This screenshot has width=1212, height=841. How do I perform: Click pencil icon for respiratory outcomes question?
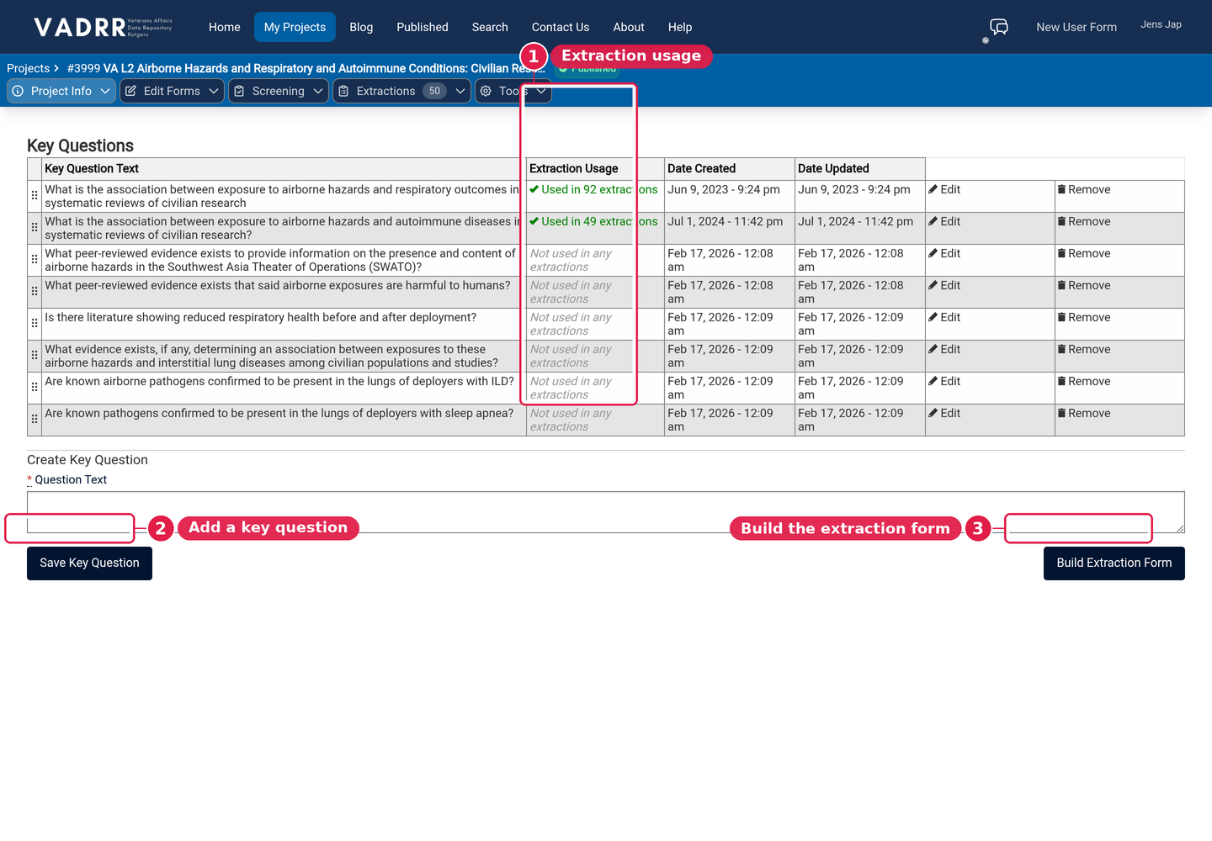(933, 189)
